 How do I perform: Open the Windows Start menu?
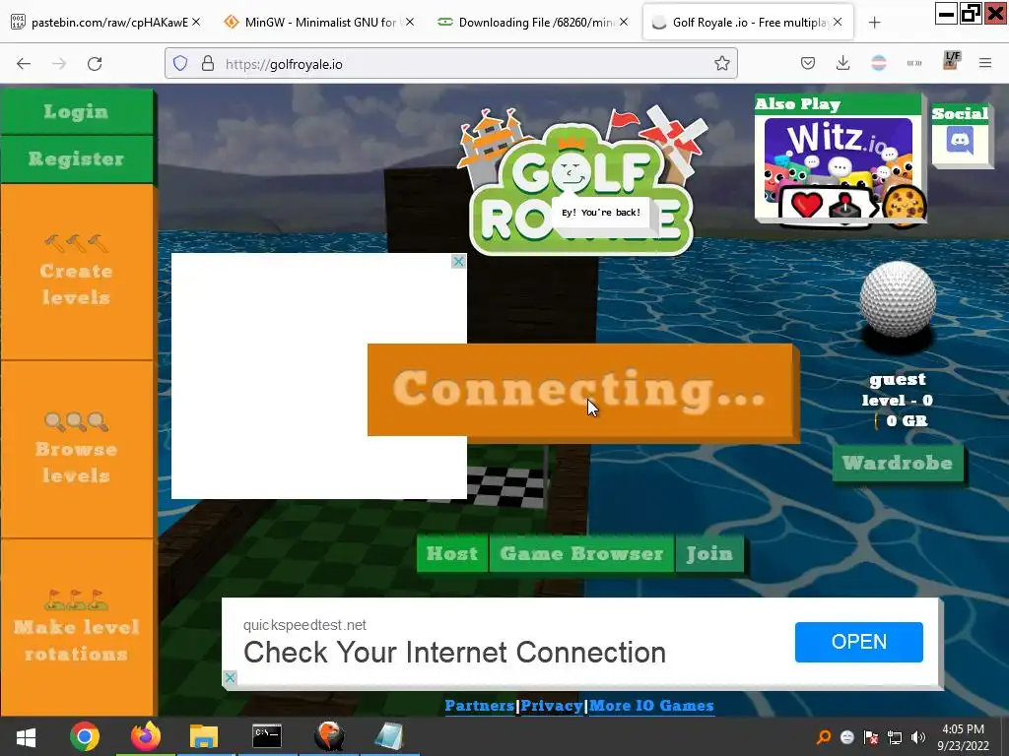click(x=26, y=737)
